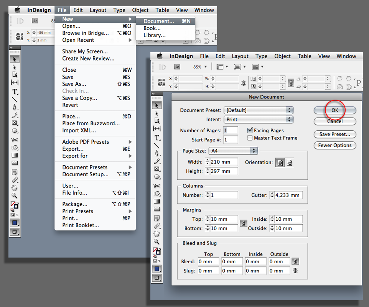Toggle the Facing Pages checkbox
Screen dimensions: 369x307
(250, 130)
